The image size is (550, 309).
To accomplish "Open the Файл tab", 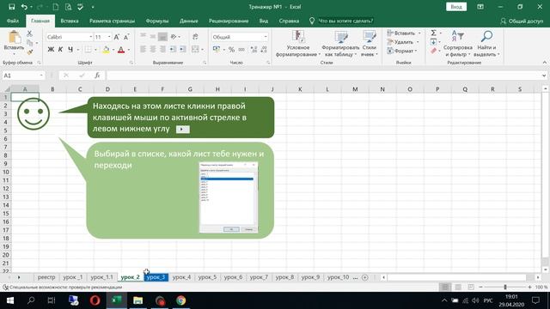I will [13, 21].
